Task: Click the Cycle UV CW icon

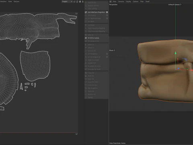Action: (x=86, y=85)
